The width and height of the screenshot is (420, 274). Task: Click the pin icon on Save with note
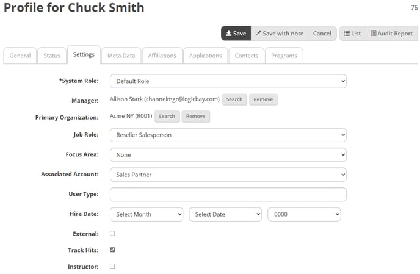pyautogui.click(x=258, y=33)
